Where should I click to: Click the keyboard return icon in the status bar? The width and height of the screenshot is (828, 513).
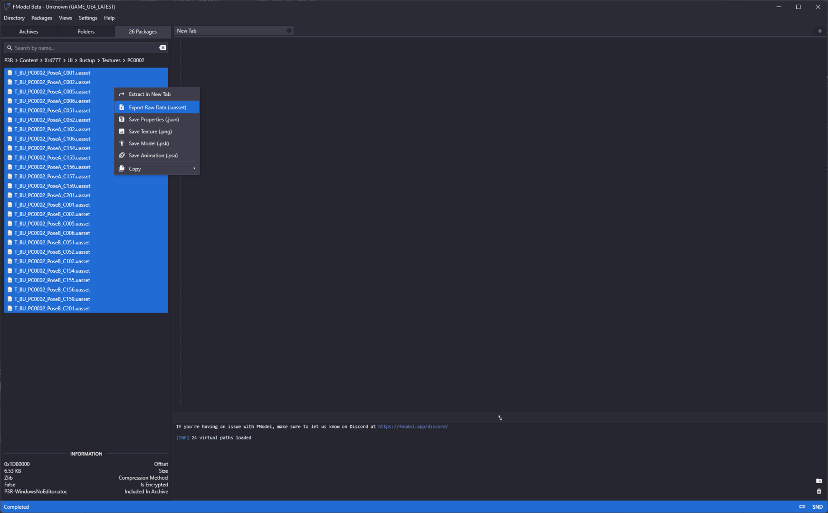[x=802, y=507]
